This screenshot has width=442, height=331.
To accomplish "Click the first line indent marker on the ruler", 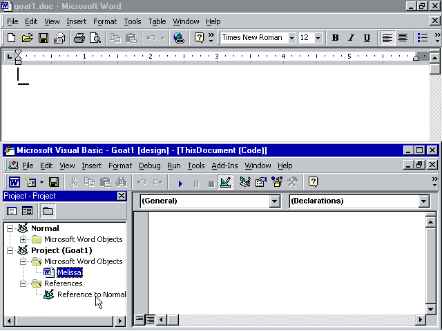I will (19, 52).
